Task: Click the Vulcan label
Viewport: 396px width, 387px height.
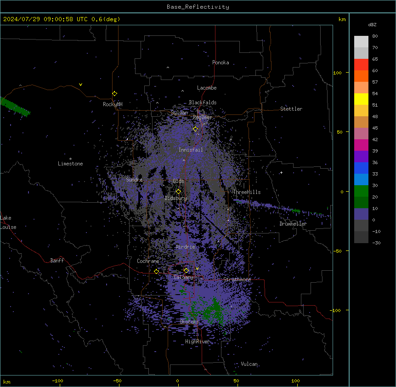Action: 249,364
